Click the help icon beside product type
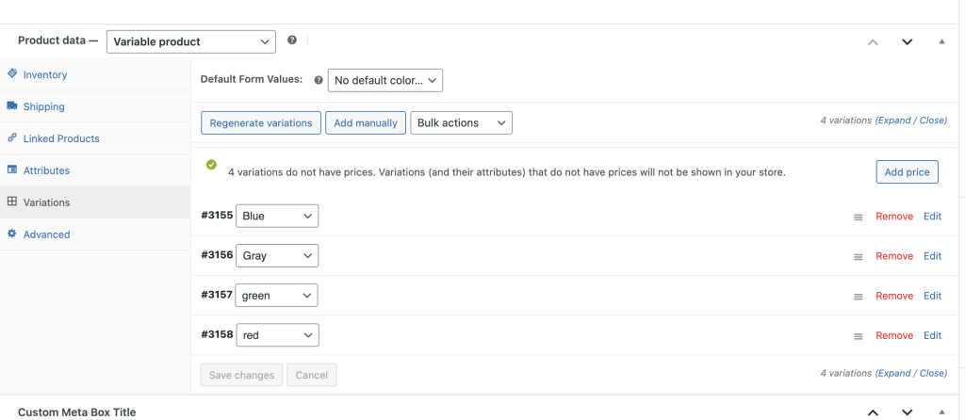The width and height of the screenshot is (965, 420). pyautogui.click(x=292, y=40)
